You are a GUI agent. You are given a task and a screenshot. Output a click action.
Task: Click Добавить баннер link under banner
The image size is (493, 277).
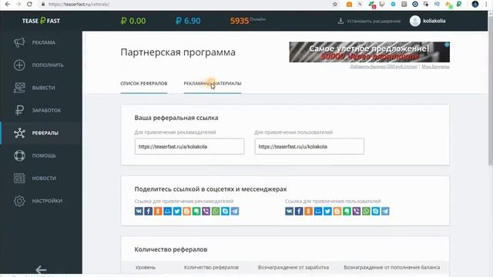click(384, 67)
